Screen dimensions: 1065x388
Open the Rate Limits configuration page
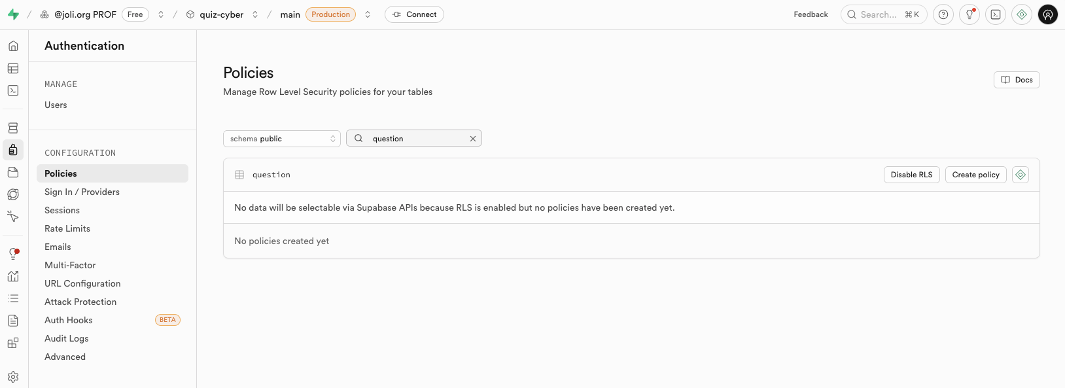click(x=67, y=228)
